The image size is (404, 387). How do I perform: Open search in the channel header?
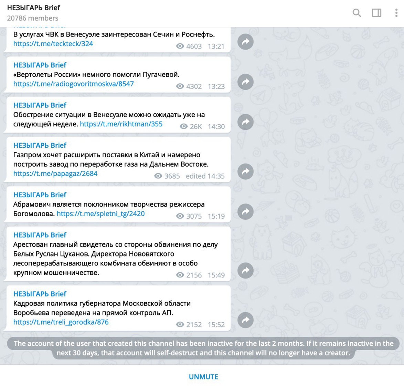click(x=357, y=13)
